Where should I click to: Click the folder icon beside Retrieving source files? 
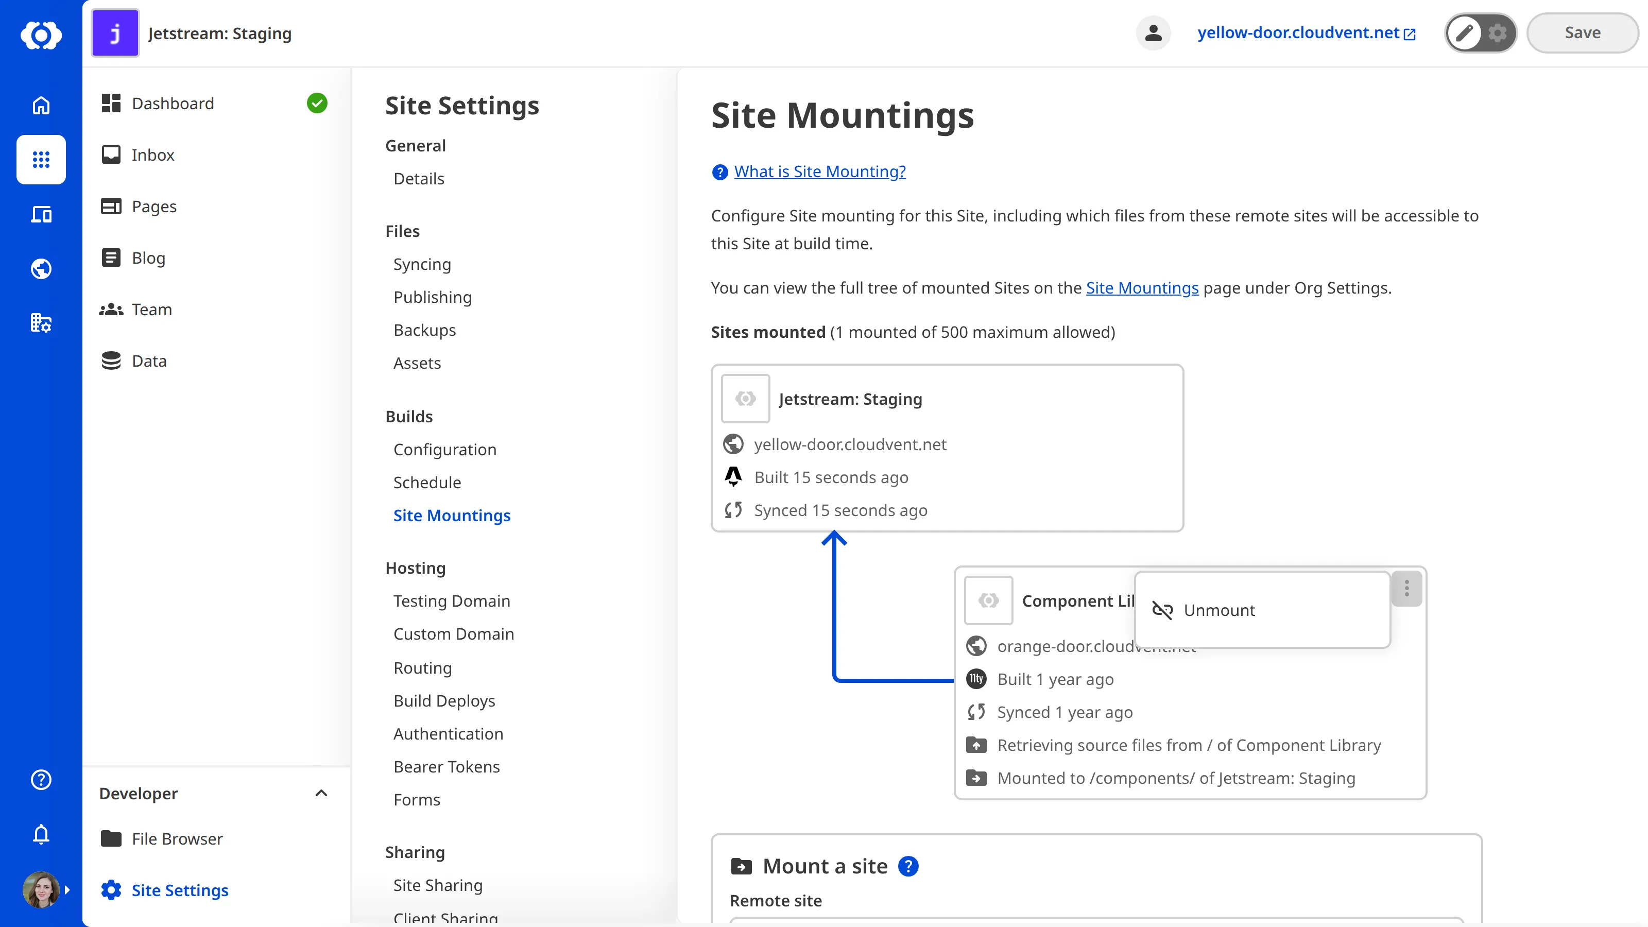[976, 745]
